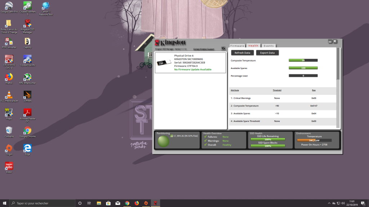
Task: Click the Available Spares progress bar
Action: point(303,68)
